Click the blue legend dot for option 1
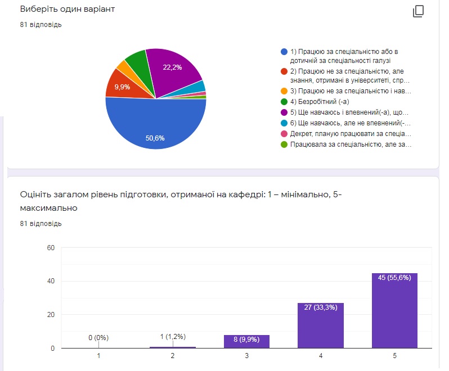Viewport: 449px width, 371px height. tap(284, 52)
